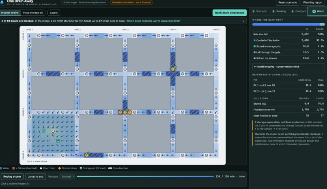The width and height of the screenshot is (327, 189).
Task: Open the Layers menu
Action: (54, 13)
